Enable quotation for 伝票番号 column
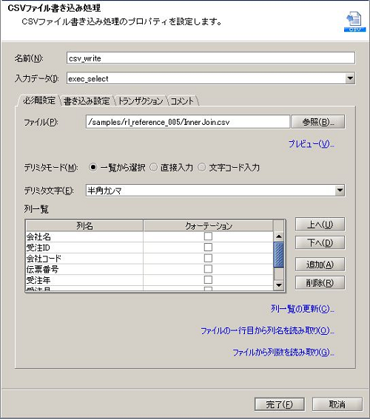 [x=208, y=269]
